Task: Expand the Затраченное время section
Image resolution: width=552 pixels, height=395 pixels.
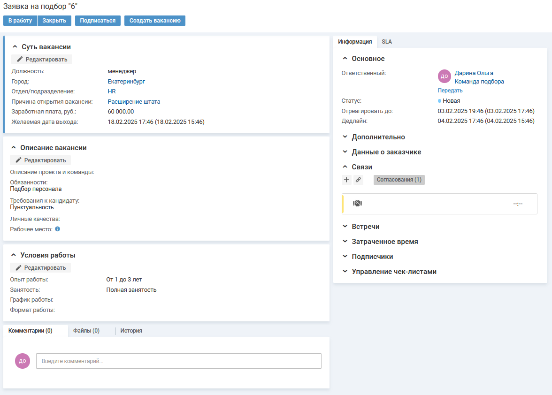Action: 384,242
